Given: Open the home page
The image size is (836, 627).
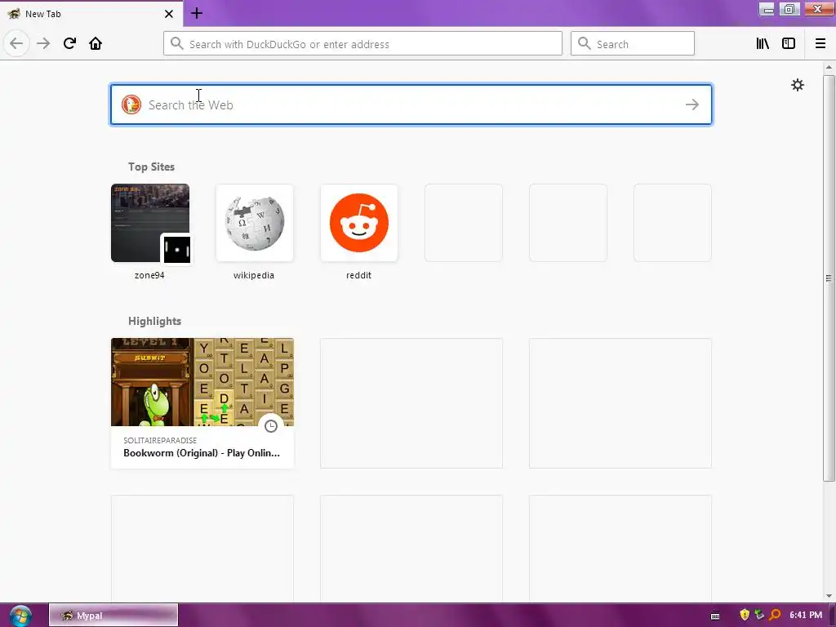Looking at the screenshot, I should [96, 43].
